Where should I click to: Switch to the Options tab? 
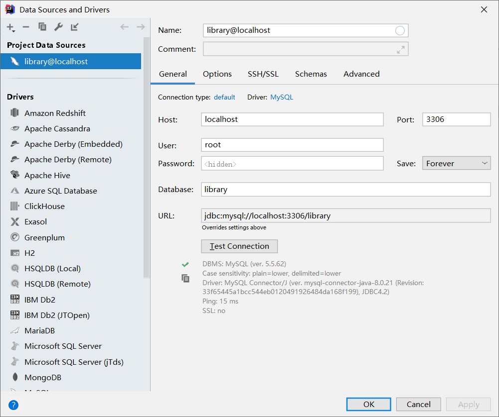(217, 74)
